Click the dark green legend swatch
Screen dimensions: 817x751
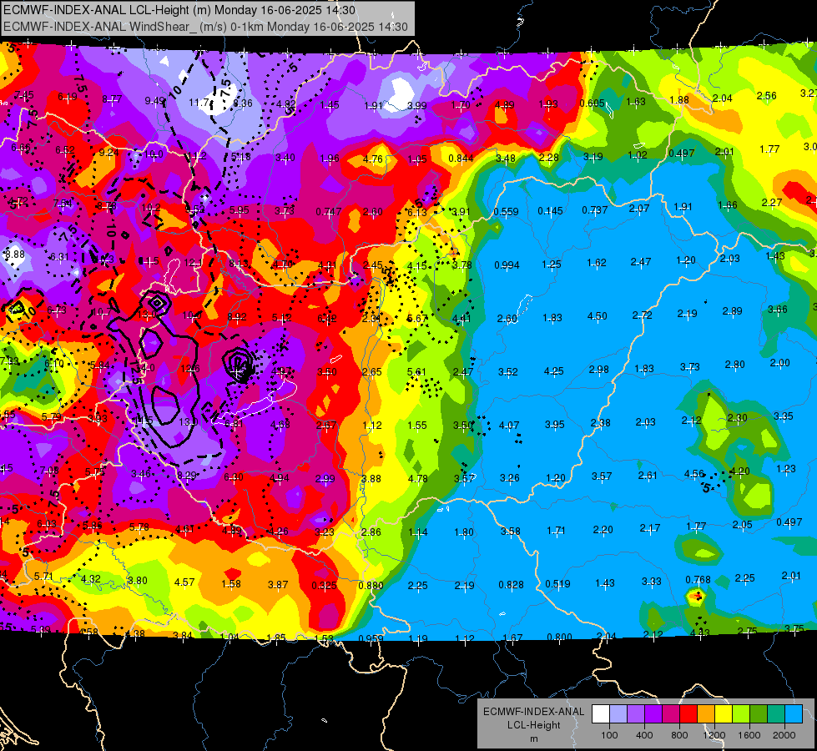point(758,714)
